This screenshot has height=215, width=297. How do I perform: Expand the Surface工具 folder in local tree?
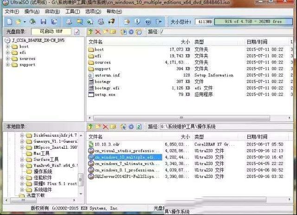coord(22,159)
